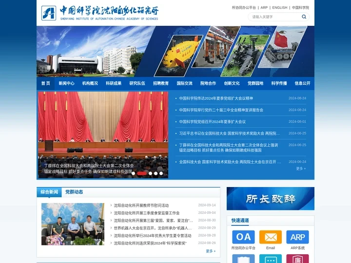
Task: Open news 习近平总书记在全国科技大会
Action: click(230, 133)
